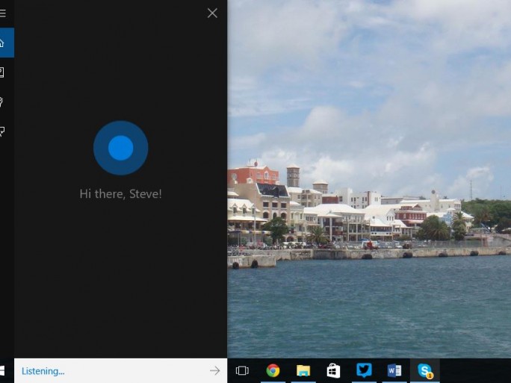Close the Cortana panel
511x383 pixels.
212,13
